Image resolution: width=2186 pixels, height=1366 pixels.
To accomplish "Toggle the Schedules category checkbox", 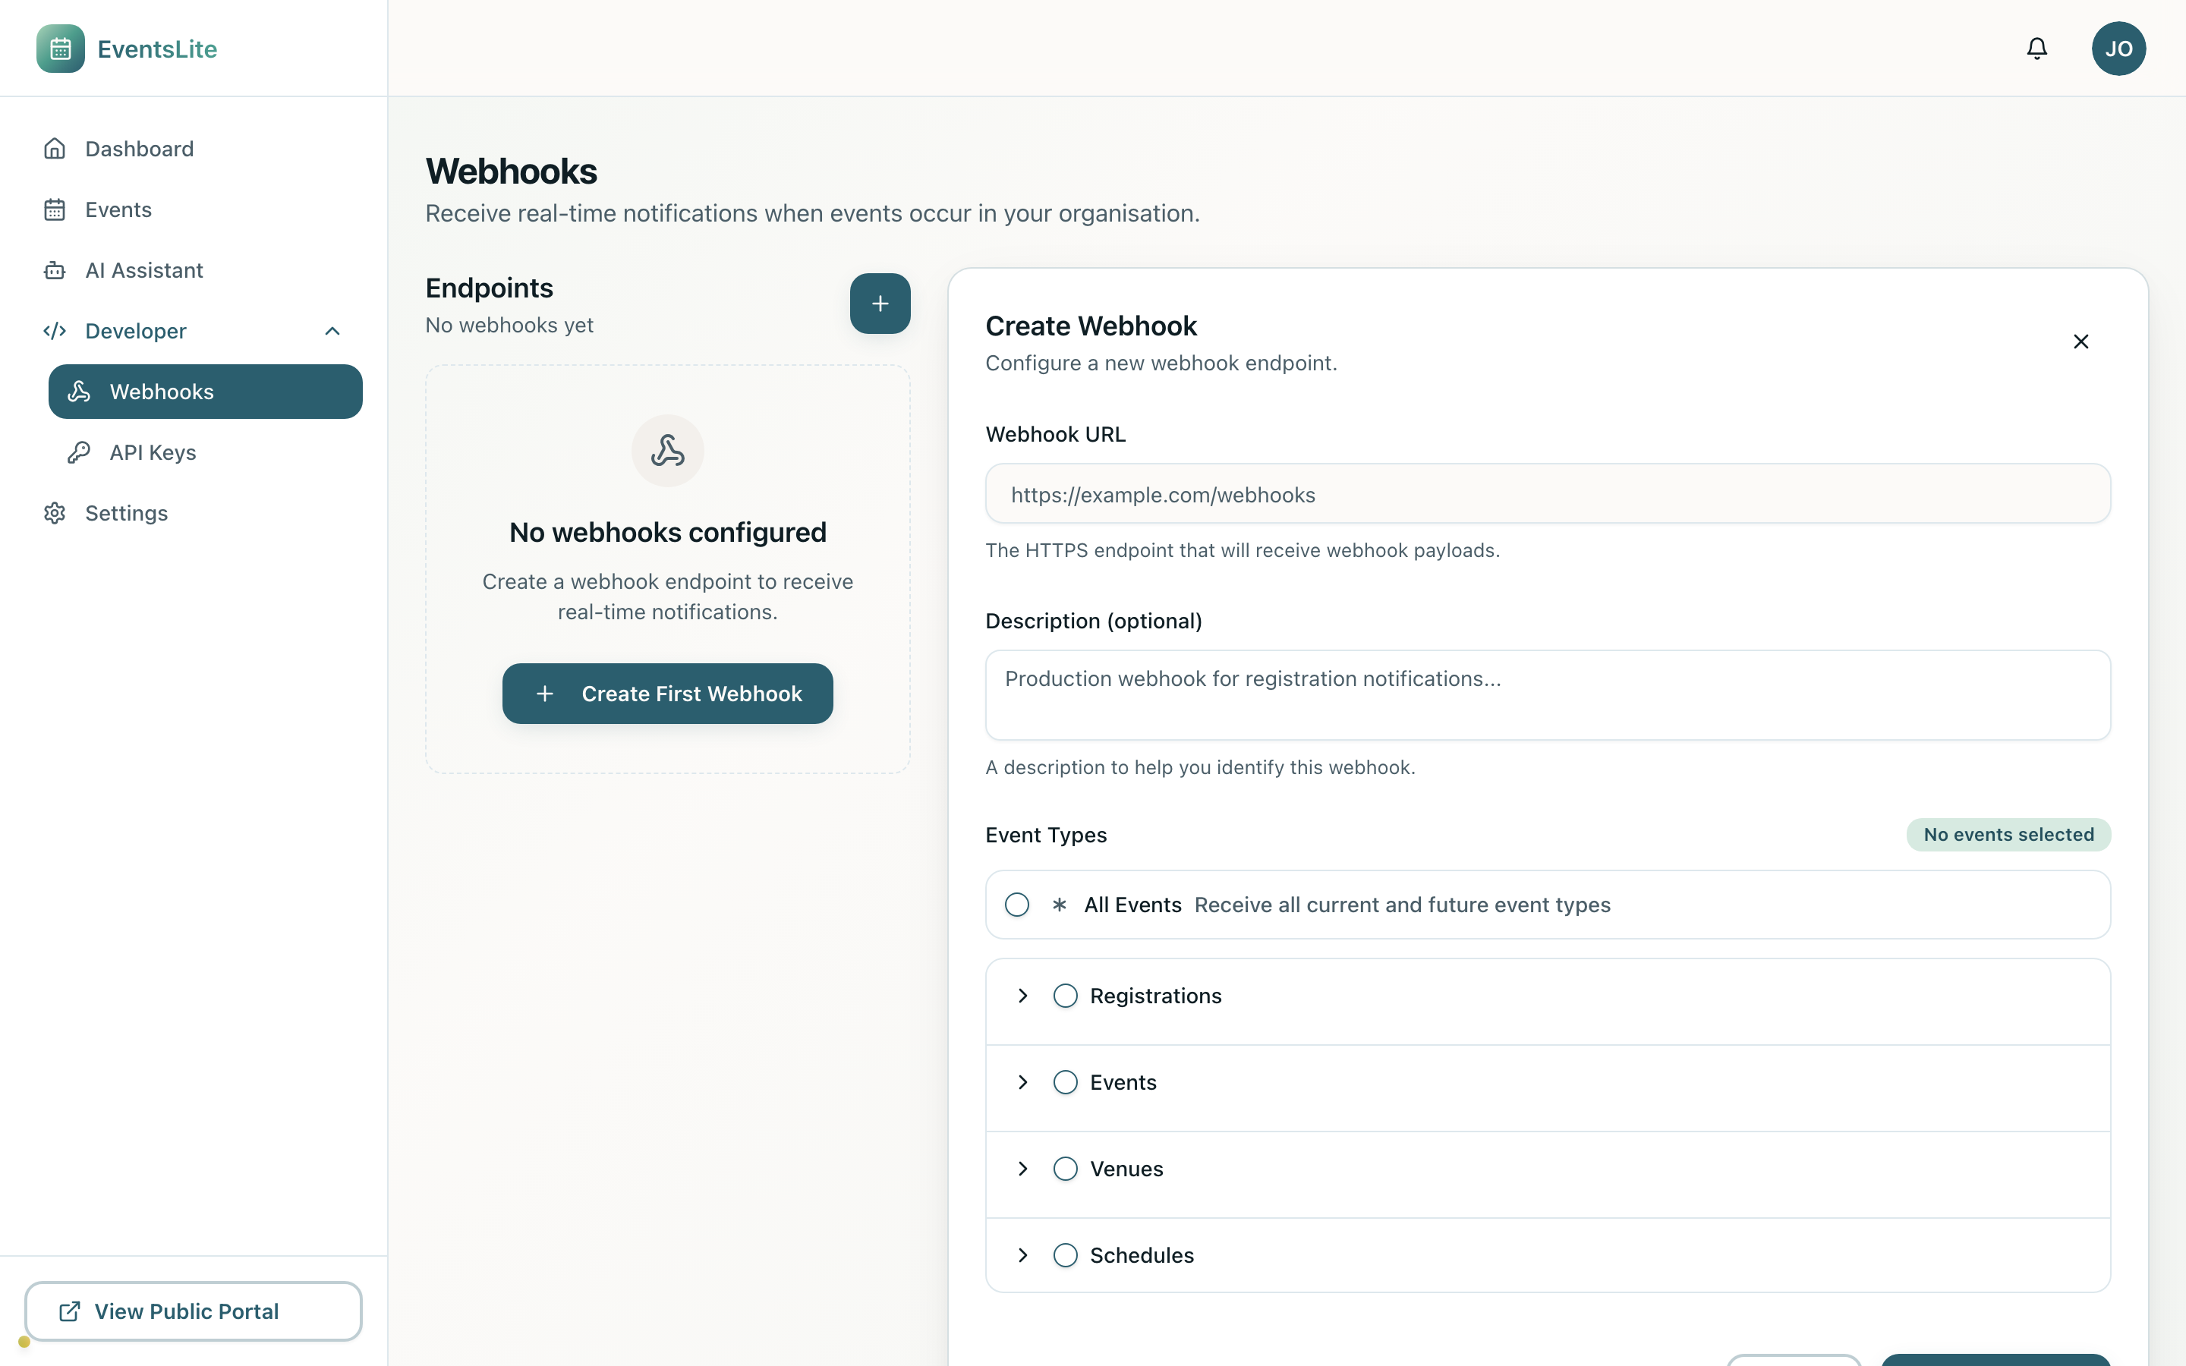I will [x=1066, y=1256].
